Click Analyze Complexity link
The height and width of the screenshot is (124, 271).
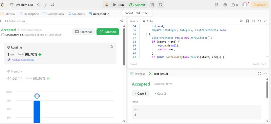pyautogui.click(x=21, y=60)
